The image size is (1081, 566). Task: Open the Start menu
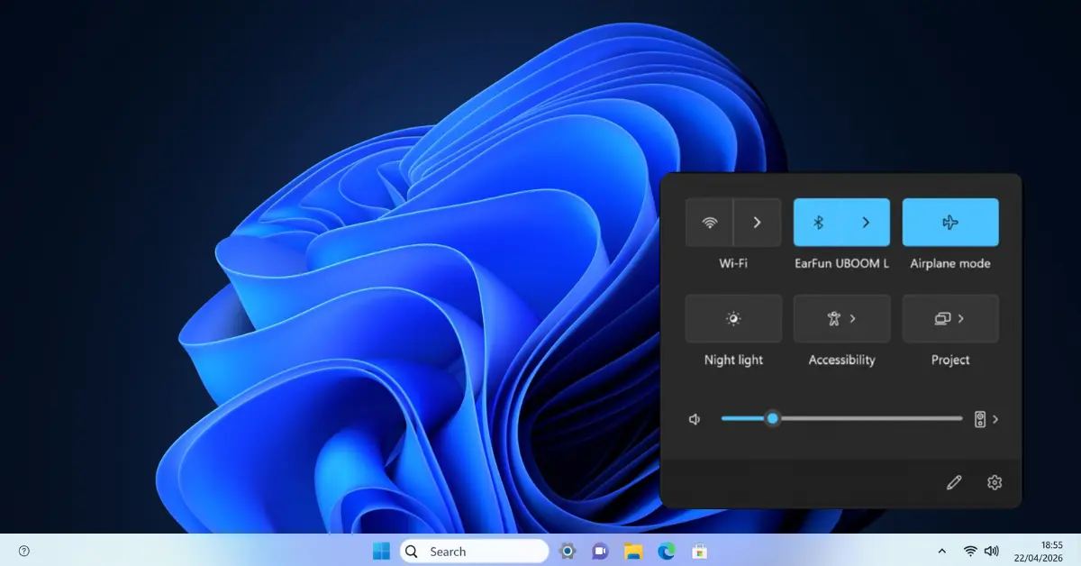pyautogui.click(x=380, y=551)
